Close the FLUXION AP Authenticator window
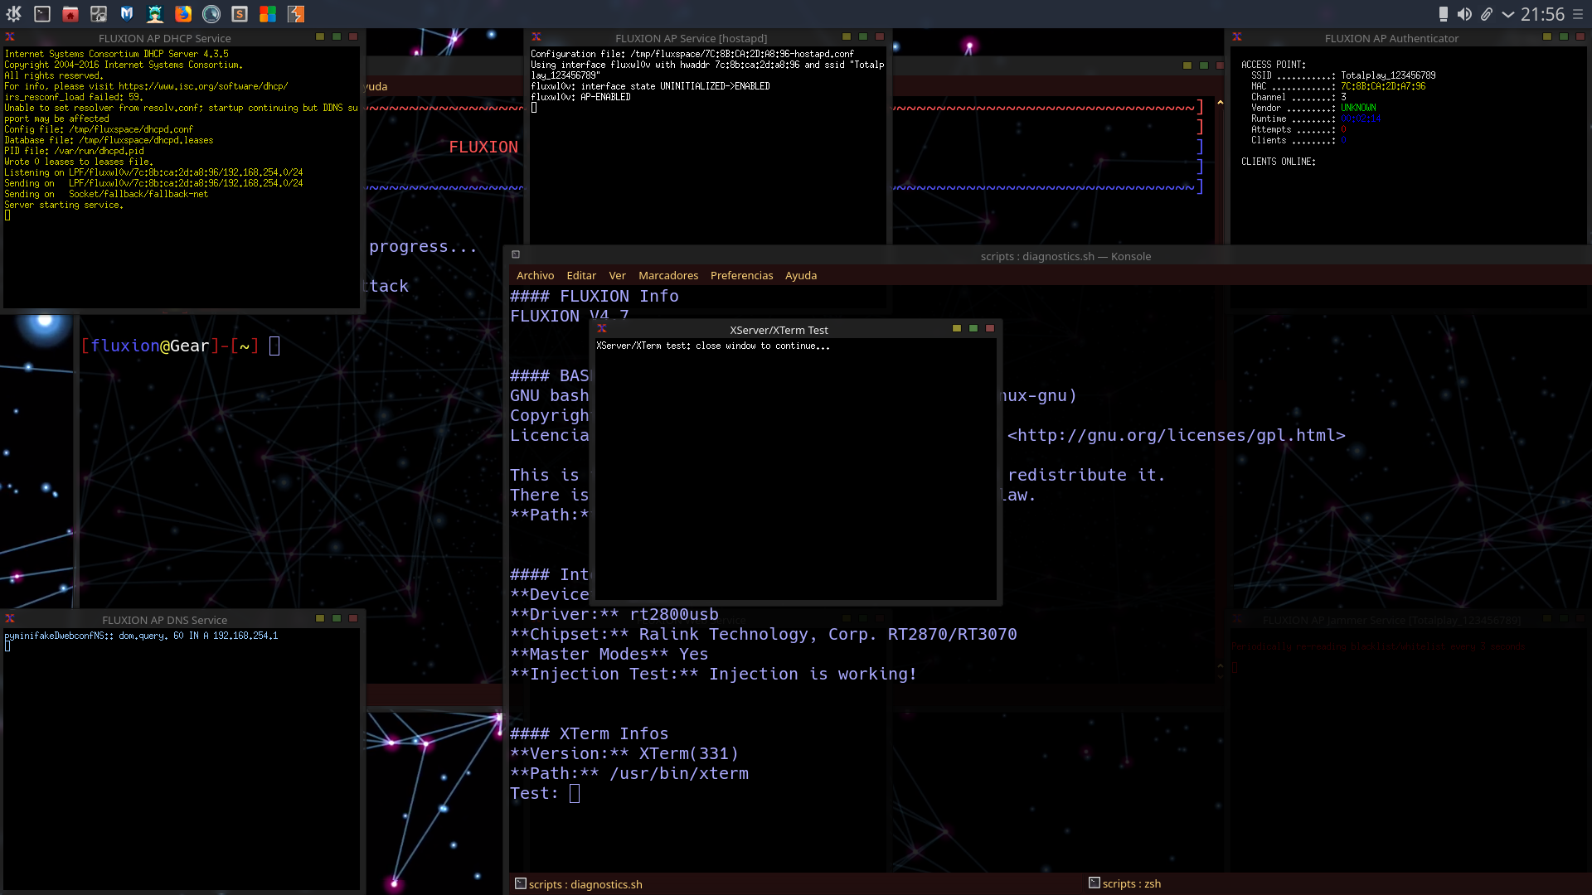 tap(1580, 37)
